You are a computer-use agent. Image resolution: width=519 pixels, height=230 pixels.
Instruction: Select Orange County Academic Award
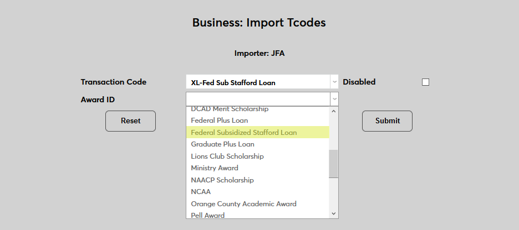click(244, 204)
